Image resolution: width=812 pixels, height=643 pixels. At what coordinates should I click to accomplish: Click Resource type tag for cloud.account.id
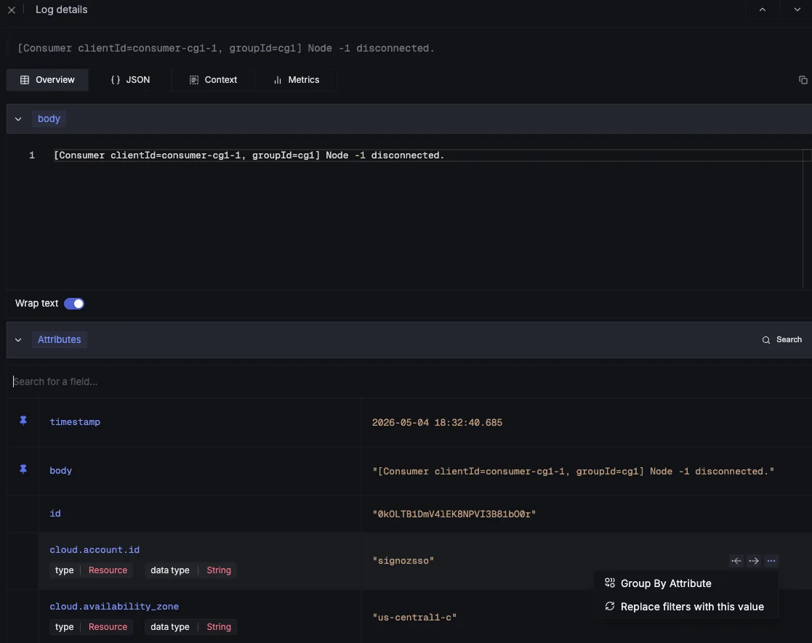pyautogui.click(x=108, y=570)
